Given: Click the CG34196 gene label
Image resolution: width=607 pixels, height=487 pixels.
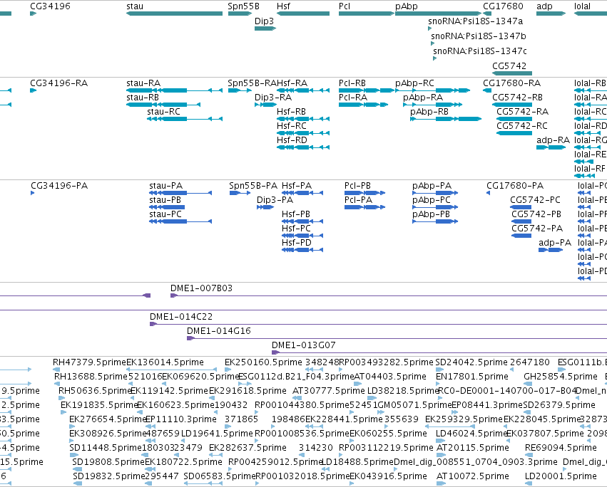Looking at the screenshot, I should coord(51,6).
